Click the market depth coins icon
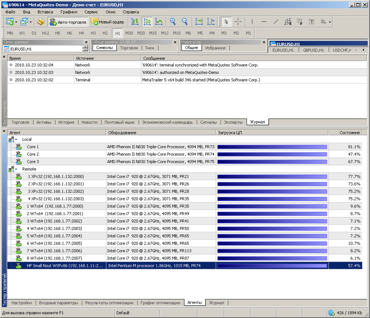Image resolution: width=370 pixels, height=318 pixels. coord(41,22)
